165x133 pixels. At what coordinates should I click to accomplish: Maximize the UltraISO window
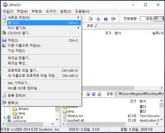coord(145,5)
